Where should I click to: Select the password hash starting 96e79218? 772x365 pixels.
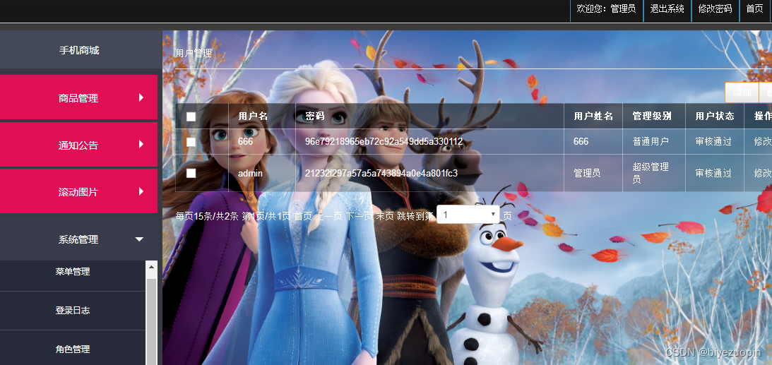click(x=384, y=142)
